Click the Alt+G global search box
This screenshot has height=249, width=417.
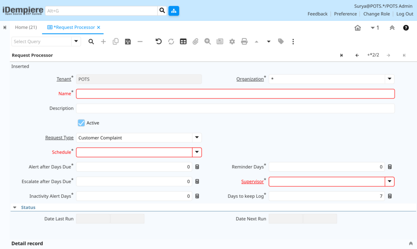point(101,11)
